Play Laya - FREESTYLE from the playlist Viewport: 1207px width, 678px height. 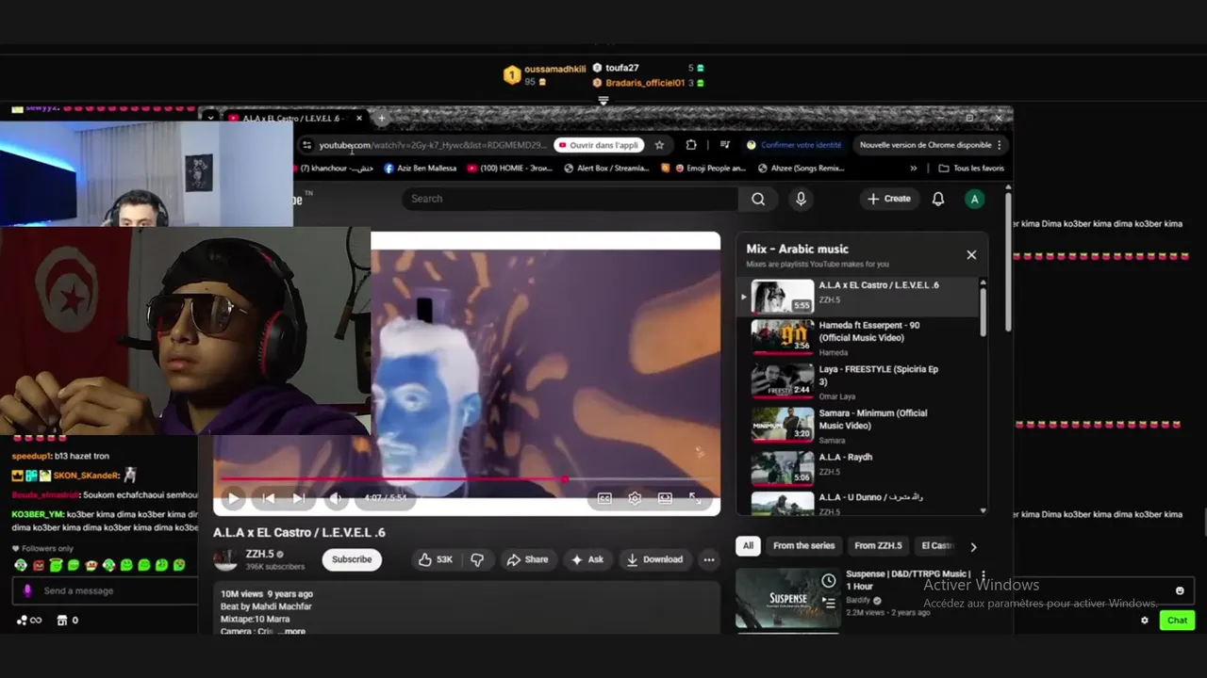[x=858, y=381]
